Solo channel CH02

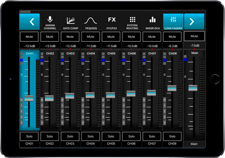coord(50,136)
